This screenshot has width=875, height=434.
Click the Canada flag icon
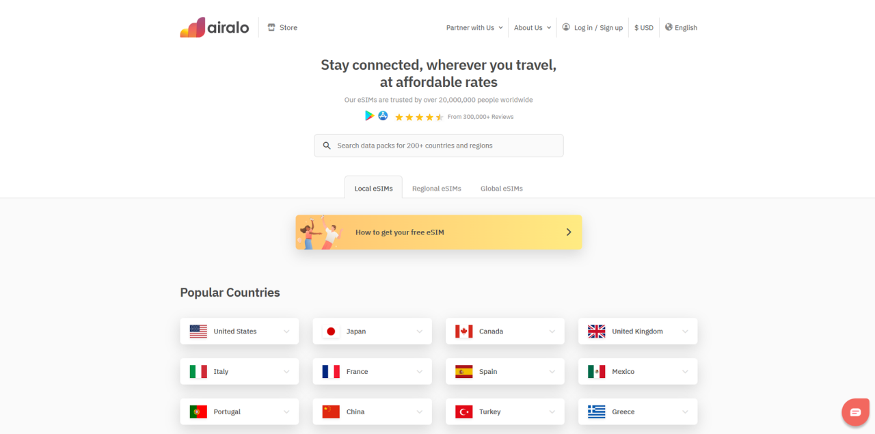tap(463, 331)
